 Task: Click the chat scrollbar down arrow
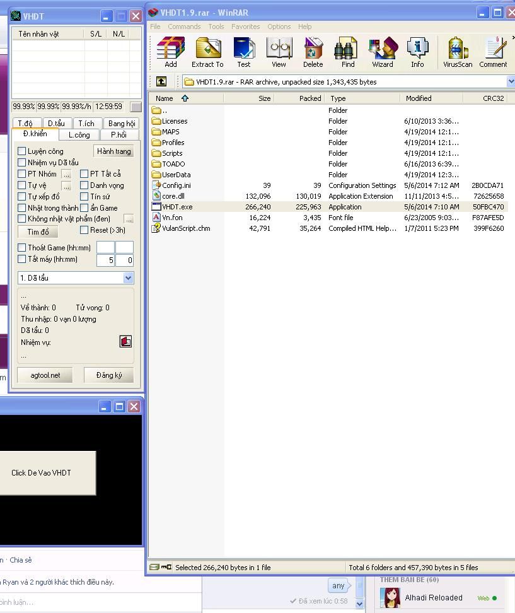coord(359,604)
